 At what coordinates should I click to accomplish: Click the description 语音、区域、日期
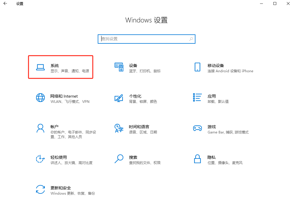pyautogui.click(x=143, y=132)
